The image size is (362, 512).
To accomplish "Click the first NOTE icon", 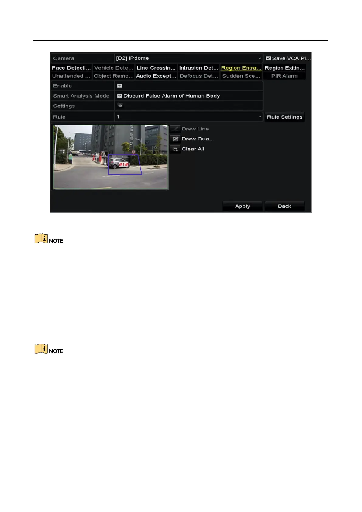I will point(41,239).
